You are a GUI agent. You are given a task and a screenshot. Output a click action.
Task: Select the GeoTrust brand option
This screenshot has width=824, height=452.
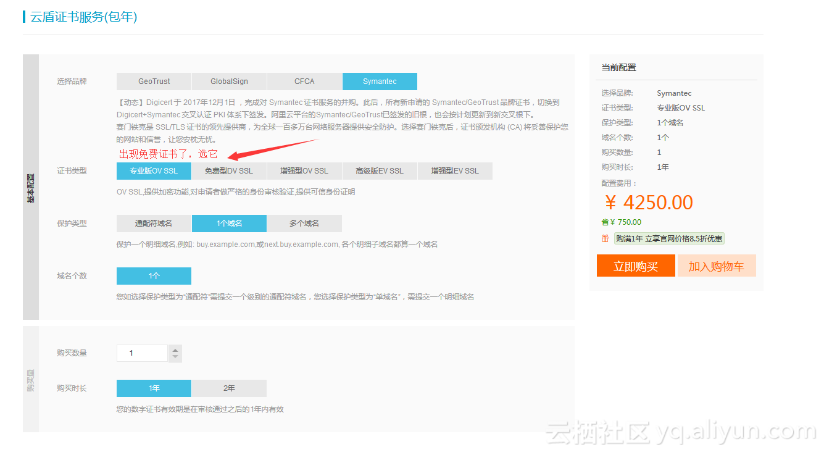[154, 82]
